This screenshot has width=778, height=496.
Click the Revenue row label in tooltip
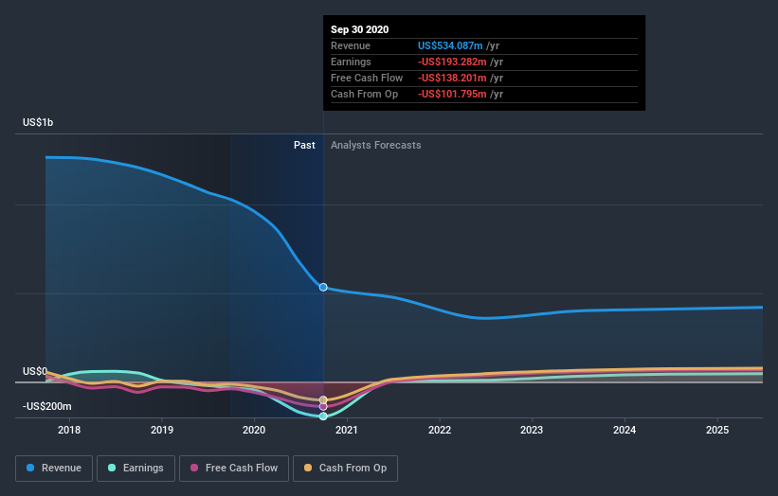(x=351, y=45)
